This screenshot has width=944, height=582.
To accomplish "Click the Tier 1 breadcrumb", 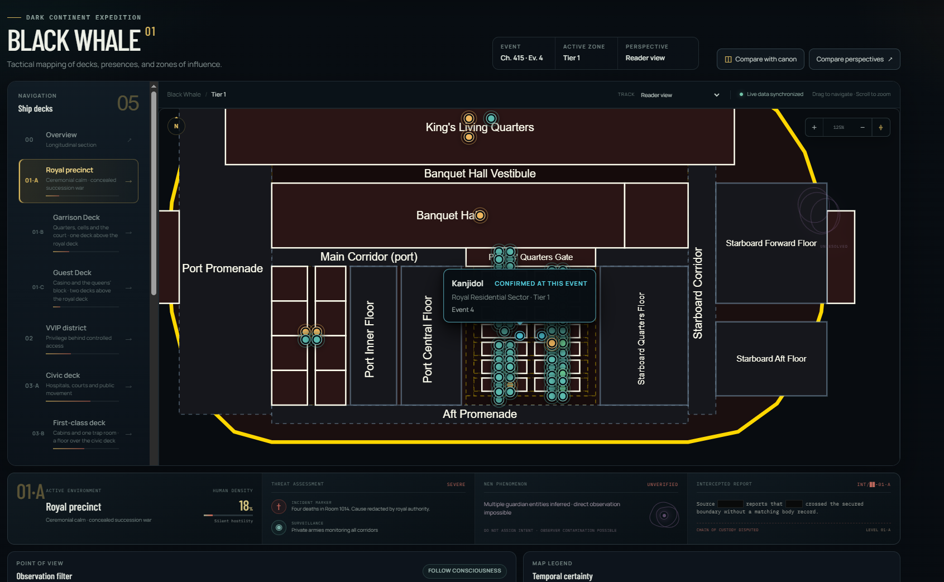I will tap(218, 94).
